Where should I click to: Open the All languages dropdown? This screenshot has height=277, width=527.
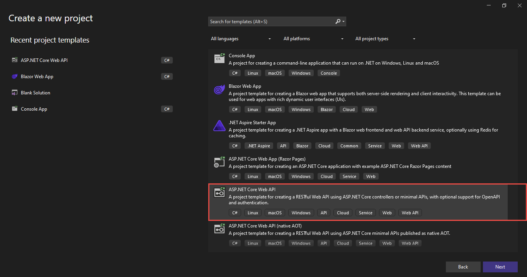pyautogui.click(x=241, y=39)
